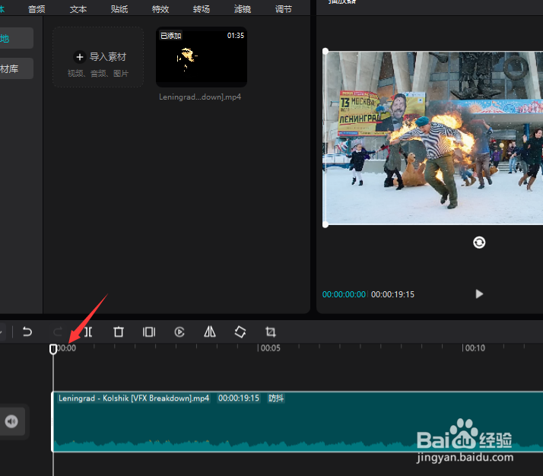Click the top-left corner handle of preview

click(325, 51)
